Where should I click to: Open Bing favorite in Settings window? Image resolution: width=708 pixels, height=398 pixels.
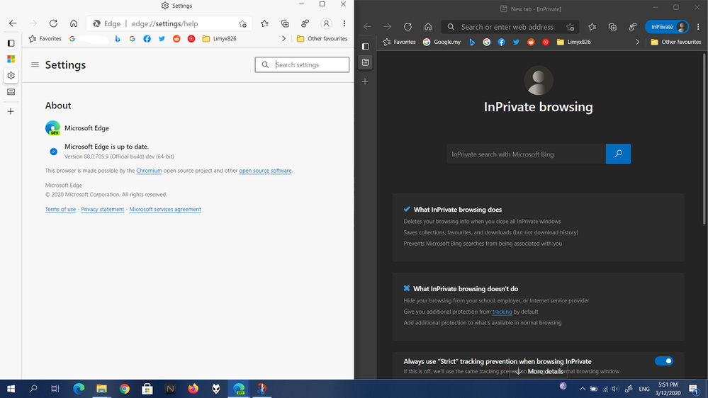[118, 39]
